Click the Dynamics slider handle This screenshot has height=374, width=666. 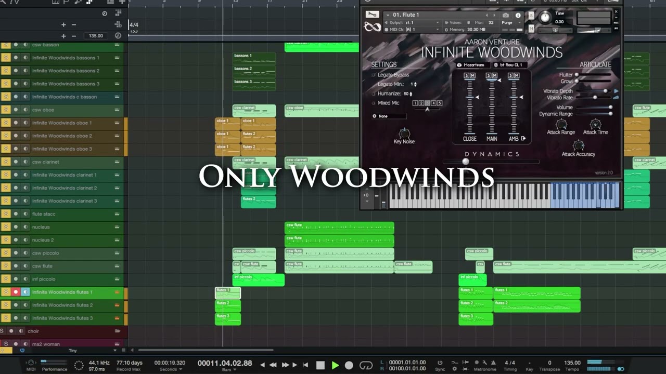pyautogui.click(x=466, y=162)
